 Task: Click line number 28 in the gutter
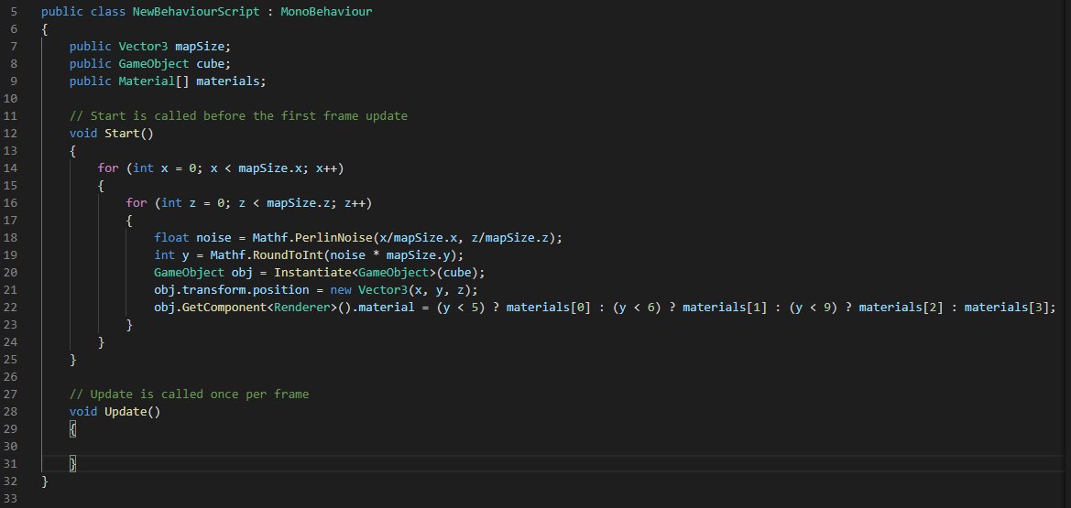click(x=11, y=412)
